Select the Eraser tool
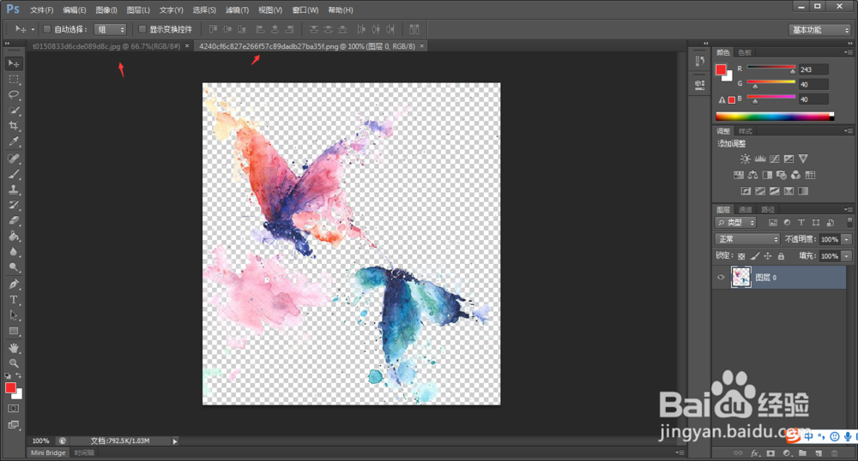 14,221
